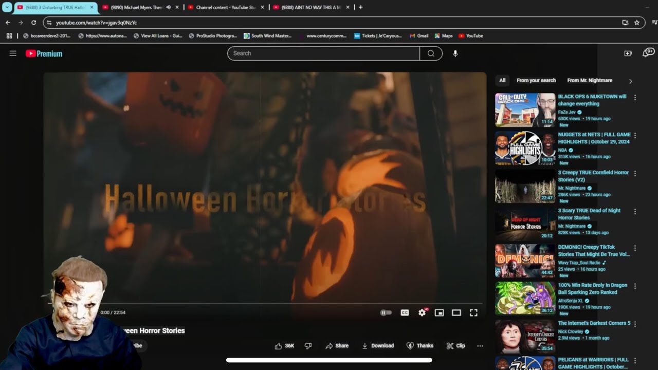Toggle closed captions CC button
The height and width of the screenshot is (370, 658).
tap(405, 312)
